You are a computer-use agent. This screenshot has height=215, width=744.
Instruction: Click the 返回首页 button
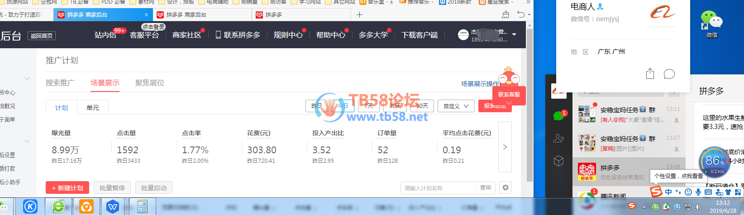pyautogui.click(x=41, y=36)
